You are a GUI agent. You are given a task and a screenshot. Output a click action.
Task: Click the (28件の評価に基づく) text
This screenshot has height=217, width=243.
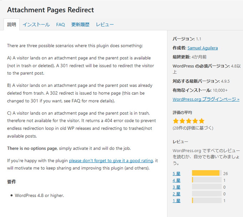pos(193,128)
